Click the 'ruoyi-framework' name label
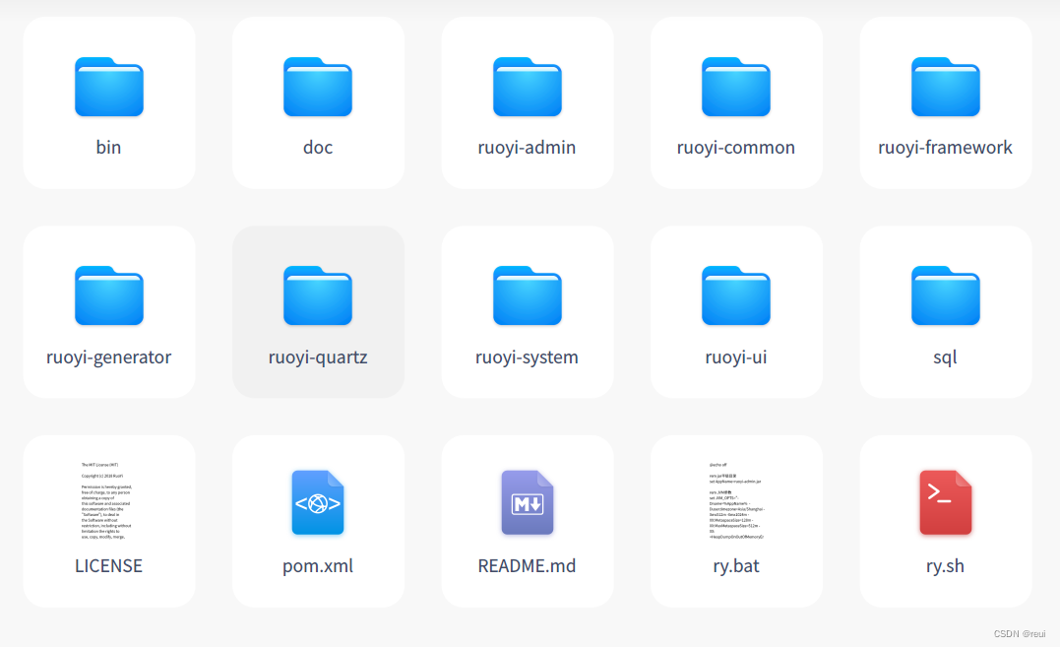This screenshot has width=1060, height=647. (945, 148)
